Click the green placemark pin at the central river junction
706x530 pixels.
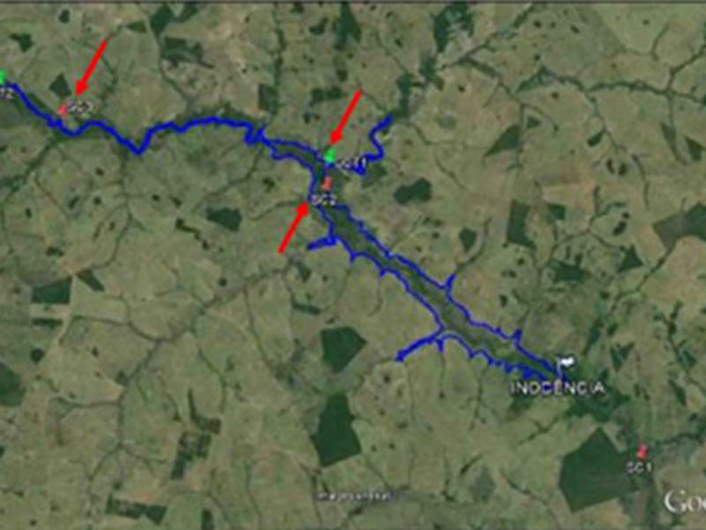(x=330, y=155)
